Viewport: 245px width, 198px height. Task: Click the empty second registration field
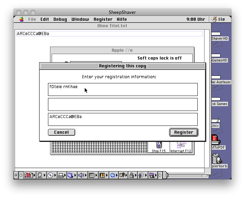tap(122, 104)
